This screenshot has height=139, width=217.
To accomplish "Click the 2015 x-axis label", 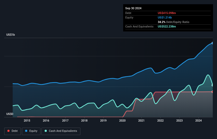I will tap(27, 121).
